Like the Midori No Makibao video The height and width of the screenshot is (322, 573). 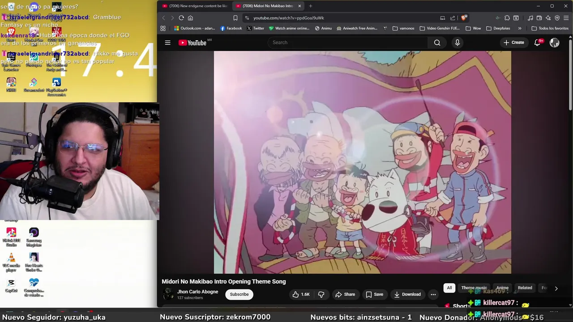point(301,294)
